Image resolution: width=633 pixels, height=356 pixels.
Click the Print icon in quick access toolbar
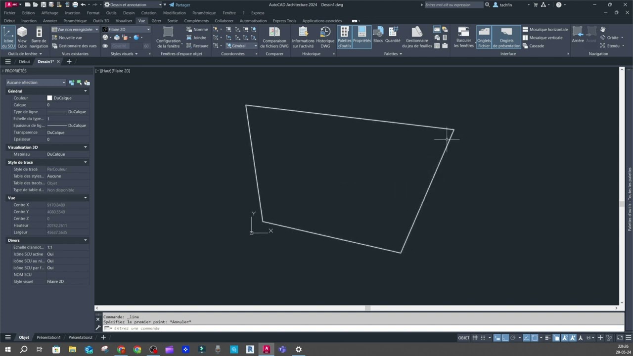(x=75, y=4)
